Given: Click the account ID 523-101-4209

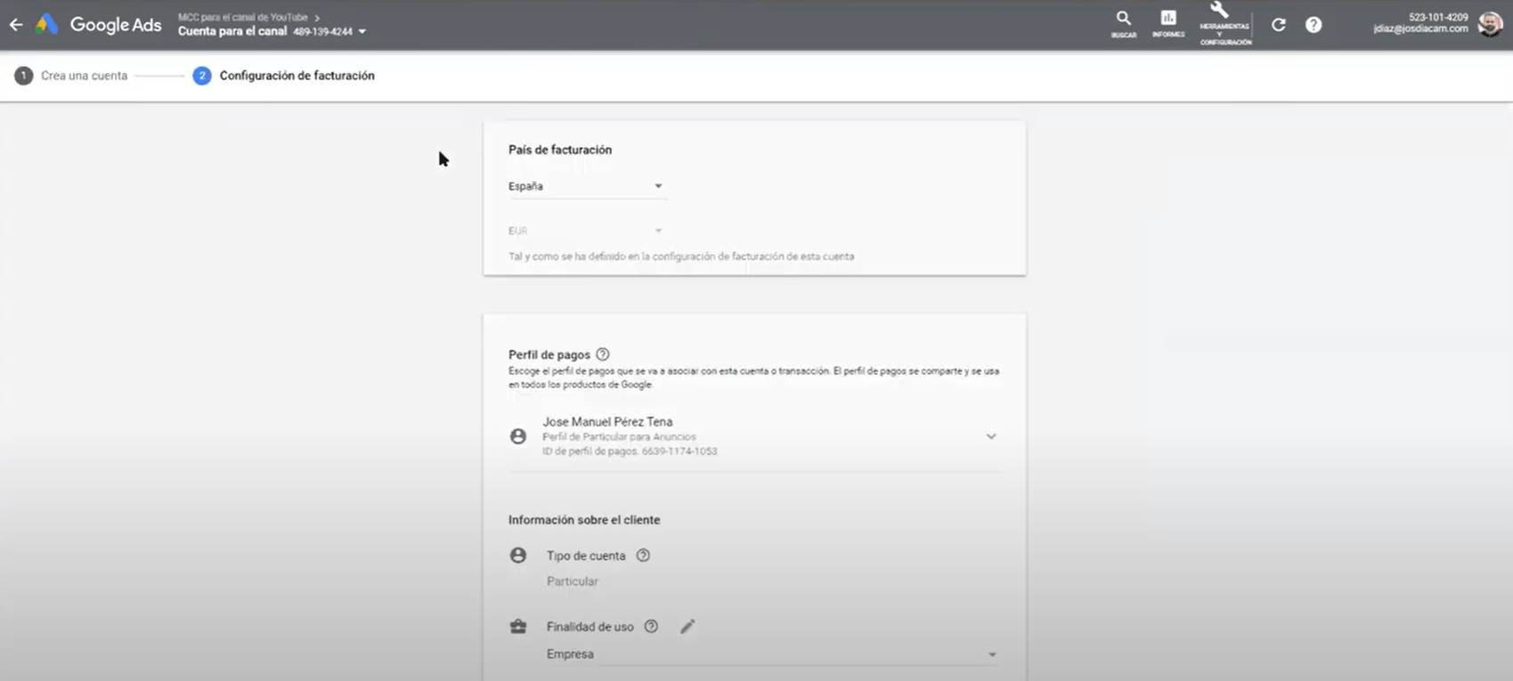Looking at the screenshot, I should pos(1438,17).
